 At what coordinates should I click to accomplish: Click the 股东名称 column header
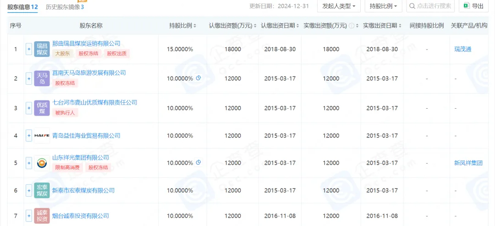pyautogui.click(x=91, y=26)
